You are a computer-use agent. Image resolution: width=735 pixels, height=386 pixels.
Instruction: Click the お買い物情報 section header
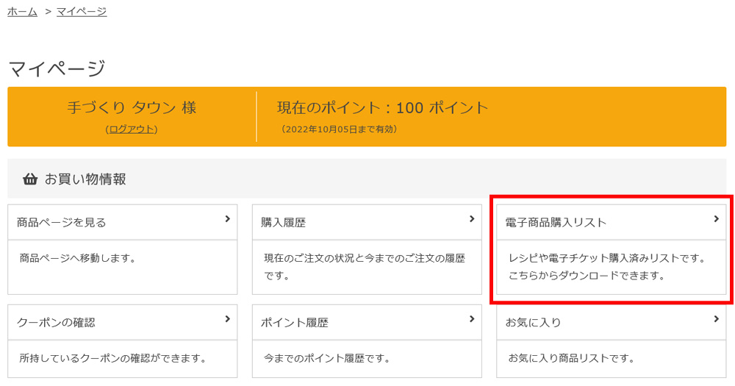[x=85, y=179]
